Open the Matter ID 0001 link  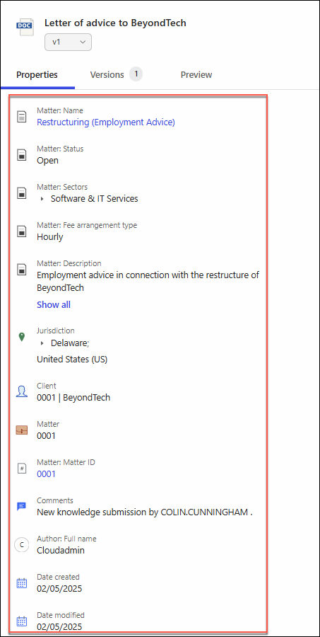tap(46, 474)
